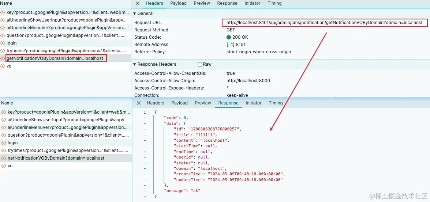
Task: Select question?product request in lower list
Action: 66,135
